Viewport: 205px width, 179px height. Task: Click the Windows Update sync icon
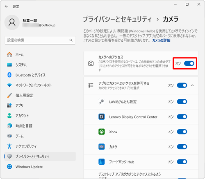click(9, 167)
